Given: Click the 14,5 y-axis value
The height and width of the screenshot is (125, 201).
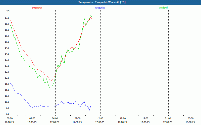Looking at the screenshot, I should pyautogui.click(x=7, y=48).
